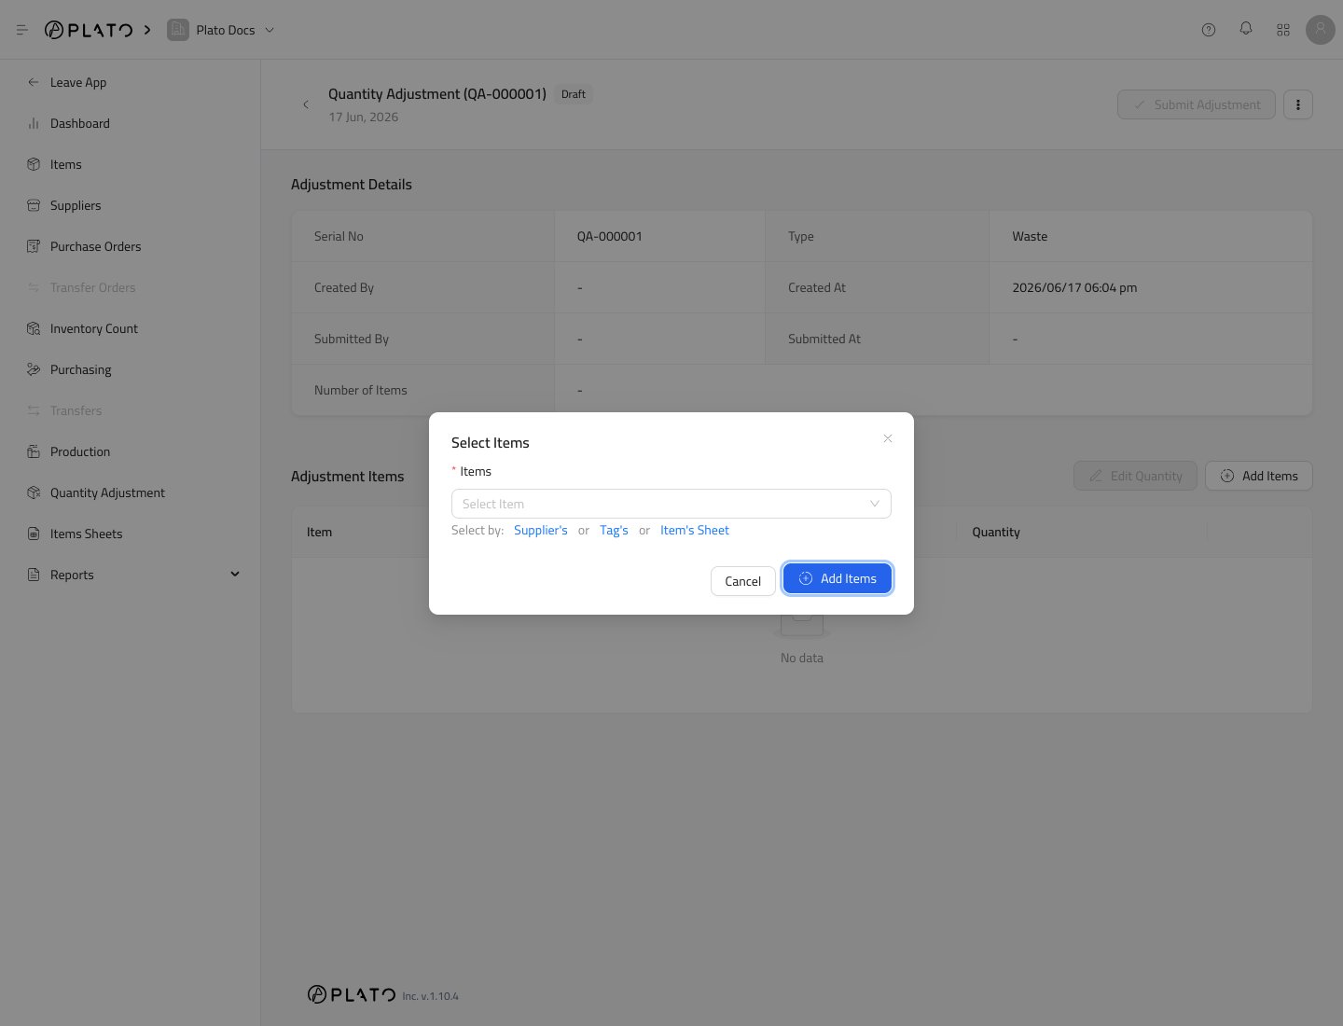
Task: Click the Quantity Adjustment (QA-000001) title
Action: pos(437,93)
